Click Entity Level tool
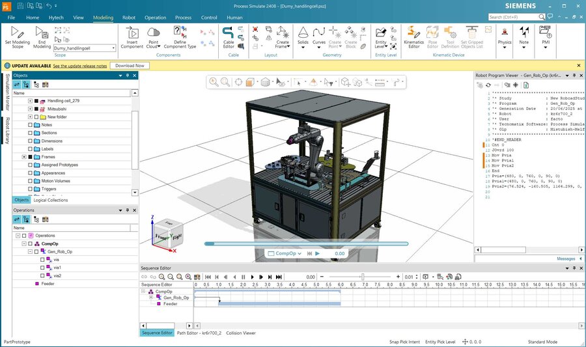 pyautogui.click(x=381, y=37)
